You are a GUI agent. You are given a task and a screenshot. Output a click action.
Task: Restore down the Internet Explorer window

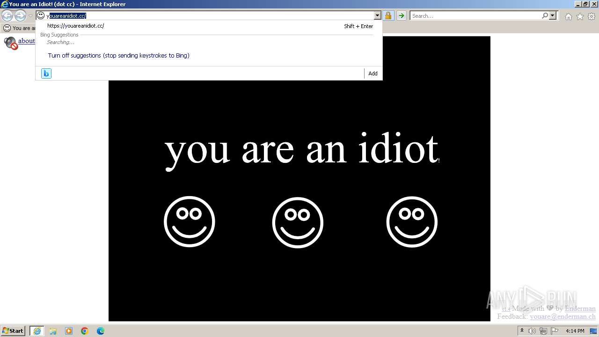[585, 4]
